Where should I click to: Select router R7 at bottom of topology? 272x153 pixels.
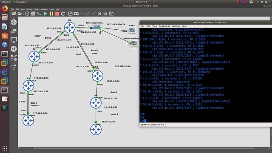coord(96,129)
